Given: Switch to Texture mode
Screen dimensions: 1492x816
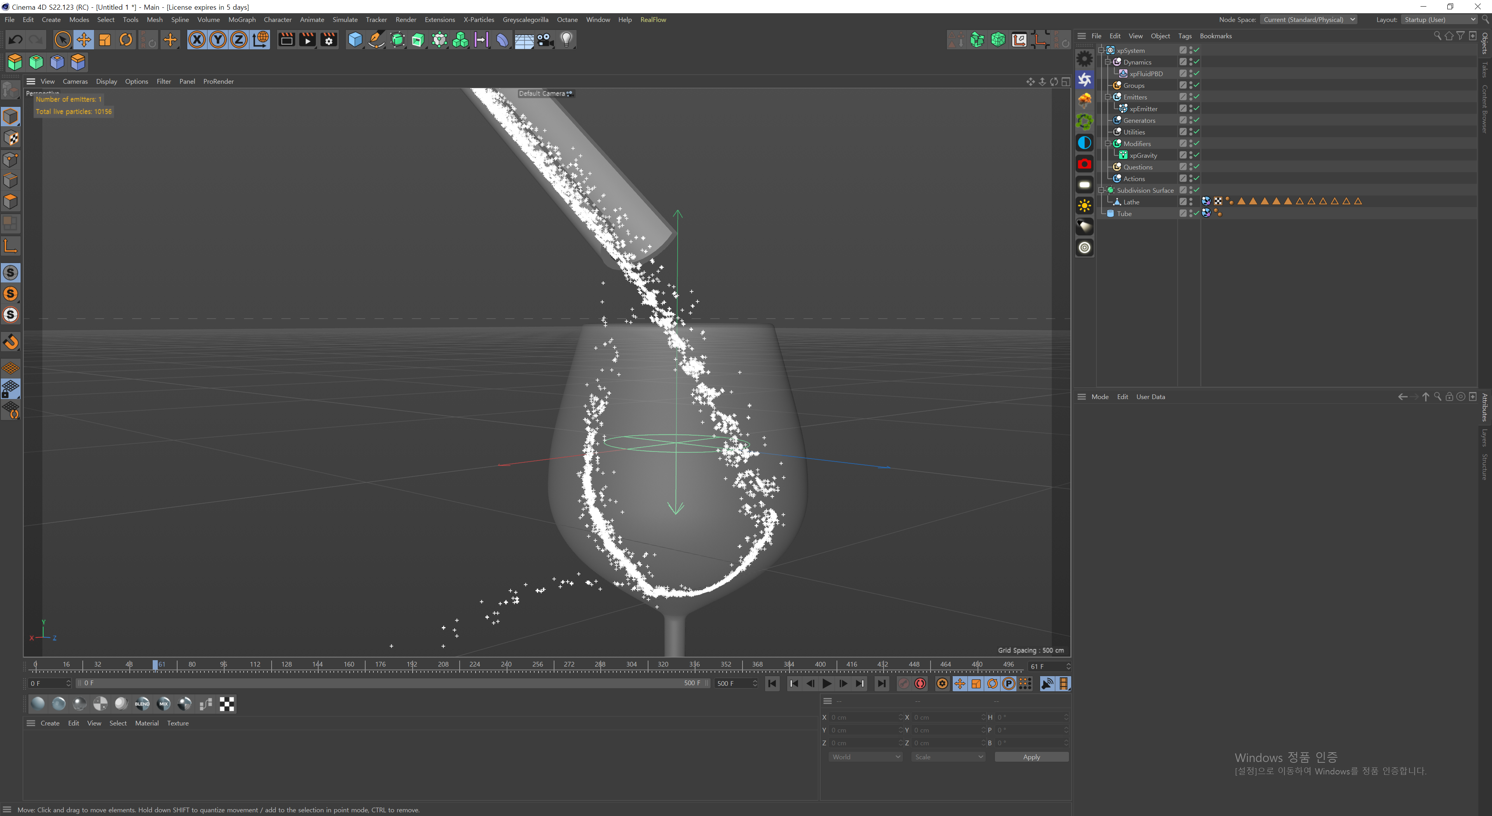Looking at the screenshot, I should pos(11,138).
